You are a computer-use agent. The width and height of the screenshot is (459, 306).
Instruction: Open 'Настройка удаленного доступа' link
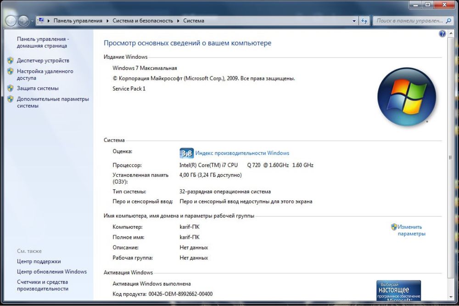click(45, 74)
